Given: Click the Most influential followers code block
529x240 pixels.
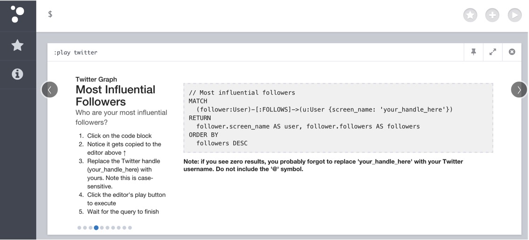Looking at the screenshot, I should click(x=339, y=118).
